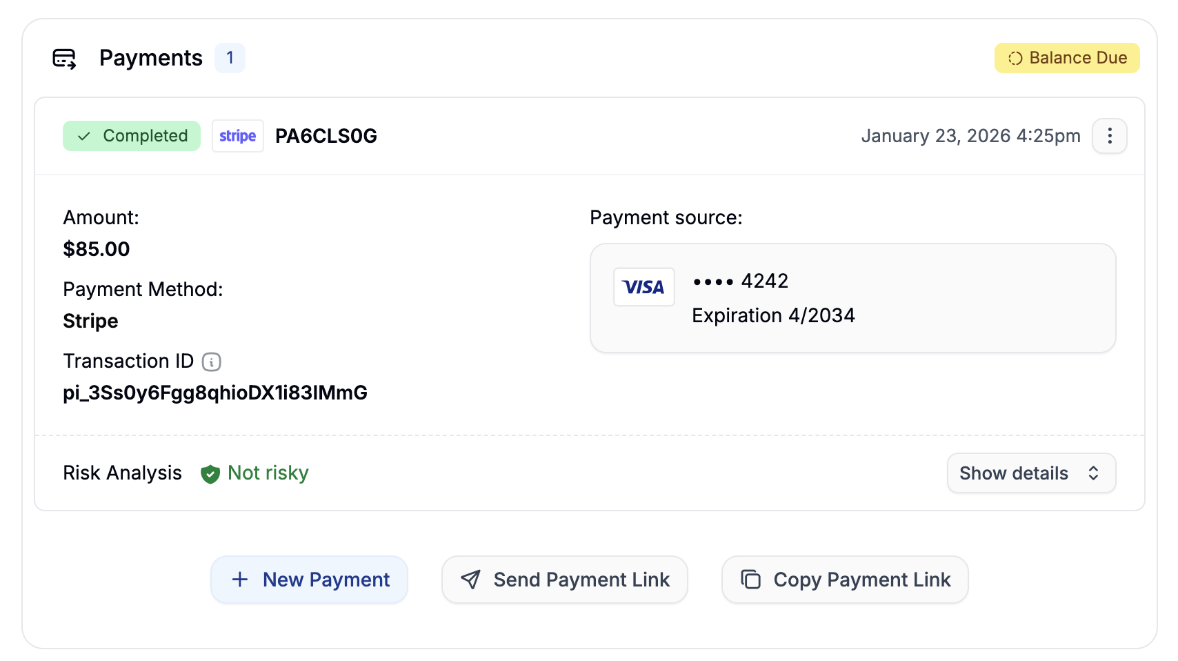This screenshot has height=661, width=1178.
Task: Click the copy icon on Copy Payment Link
Action: pyautogui.click(x=750, y=580)
